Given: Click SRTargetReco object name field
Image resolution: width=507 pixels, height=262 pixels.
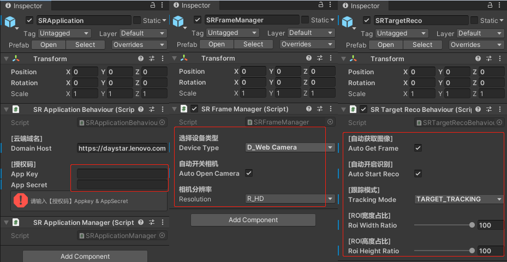Looking at the screenshot, I should 421,20.
